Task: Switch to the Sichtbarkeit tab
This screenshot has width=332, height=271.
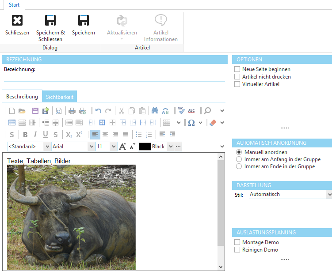Action: (x=60, y=97)
